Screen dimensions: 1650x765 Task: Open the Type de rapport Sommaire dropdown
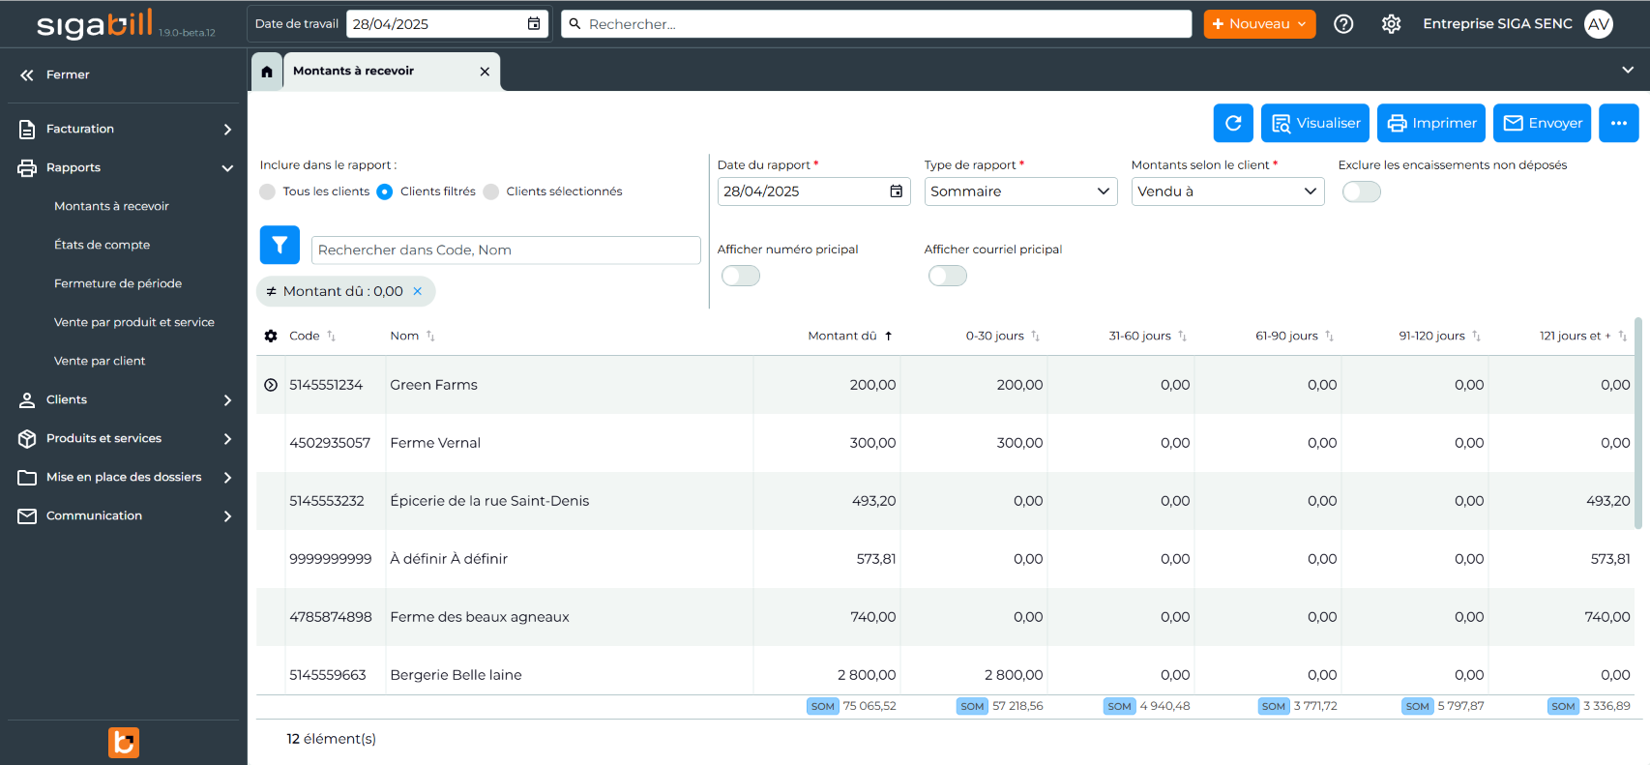click(1021, 191)
